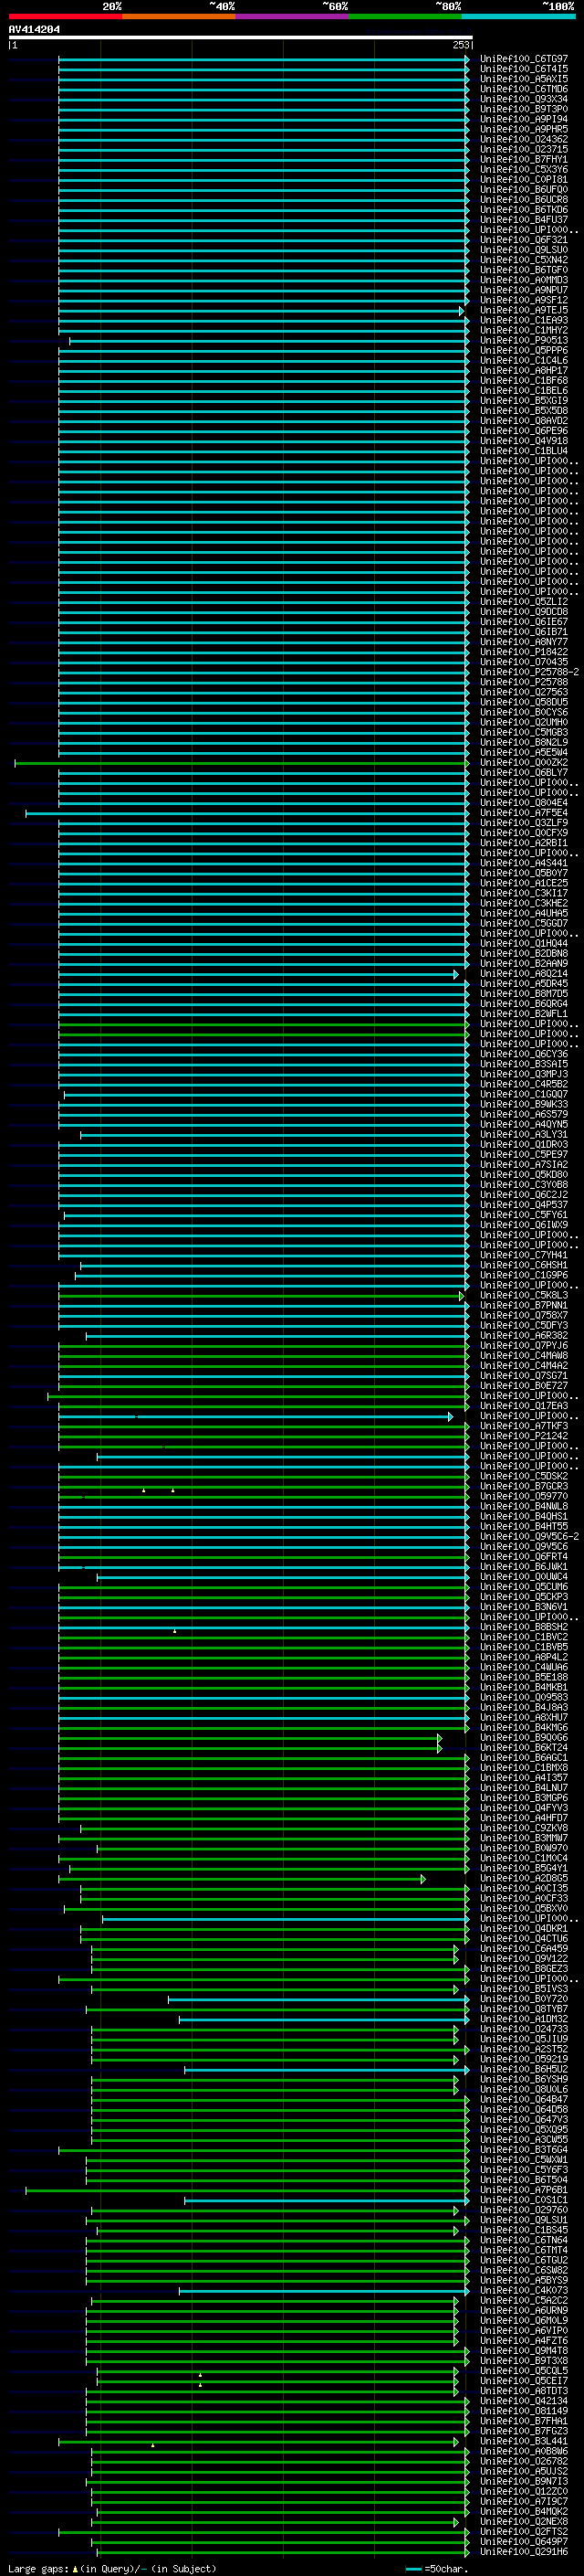The width and height of the screenshot is (584, 2576).
Task: Select hit label UniRef100_C5FY61
Action: (524, 1215)
